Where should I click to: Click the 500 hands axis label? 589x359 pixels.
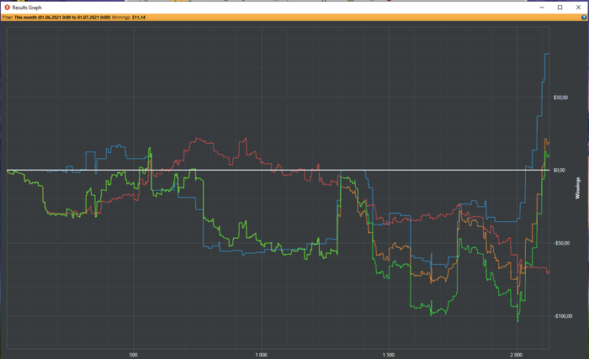pos(133,355)
